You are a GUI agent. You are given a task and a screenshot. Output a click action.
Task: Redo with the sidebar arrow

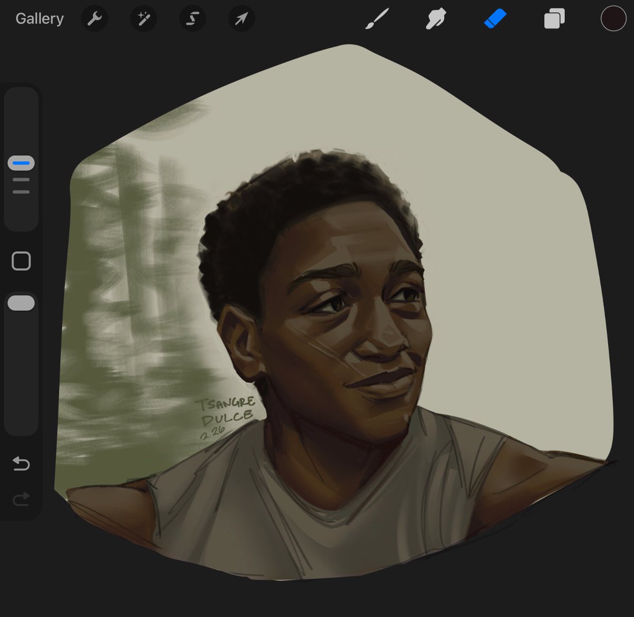21,498
